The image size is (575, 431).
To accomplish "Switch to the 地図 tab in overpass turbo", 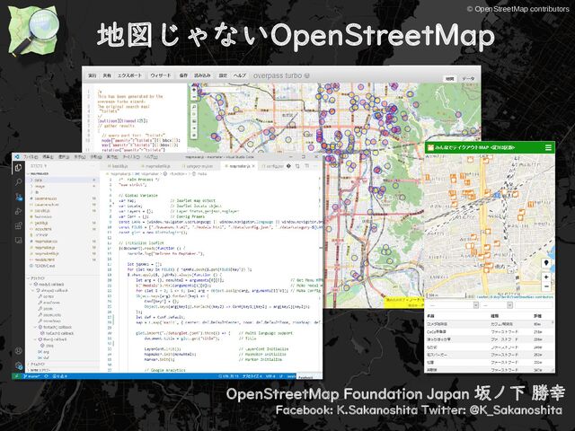I will point(449,78).
